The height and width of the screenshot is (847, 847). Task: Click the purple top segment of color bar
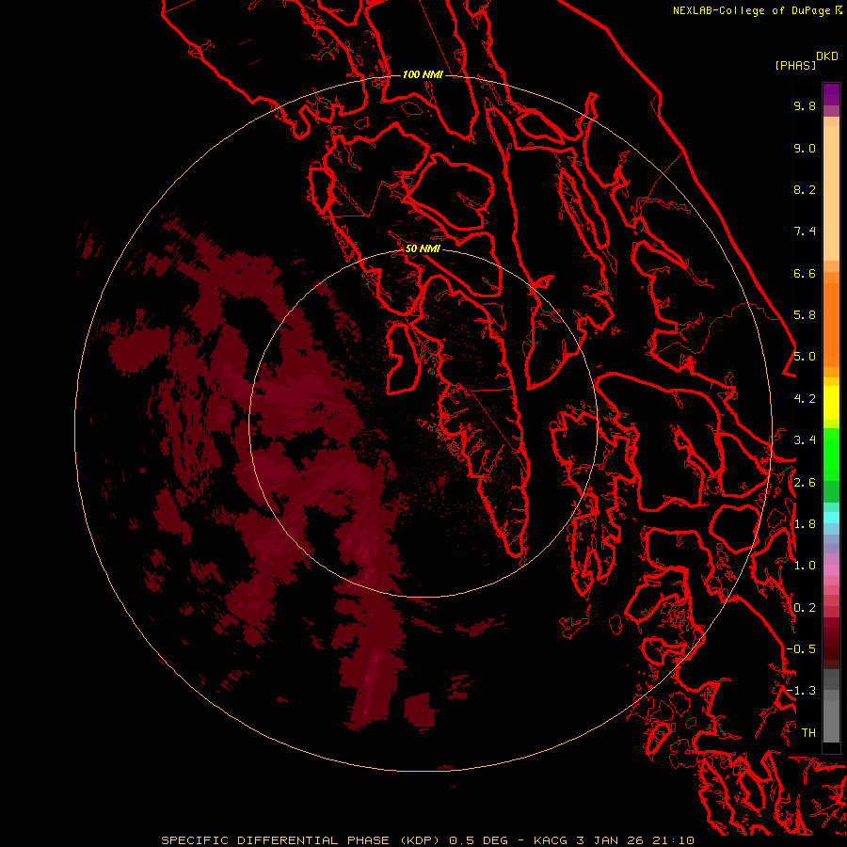pos(831,94)
